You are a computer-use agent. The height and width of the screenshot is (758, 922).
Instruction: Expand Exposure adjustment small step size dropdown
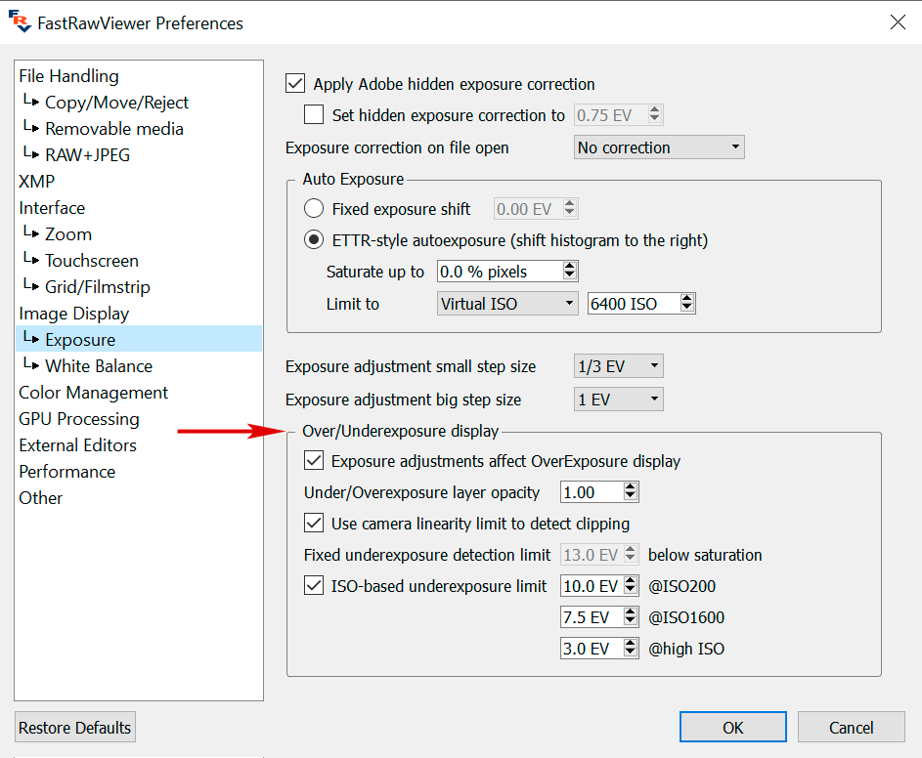click(x=618, y=367)
